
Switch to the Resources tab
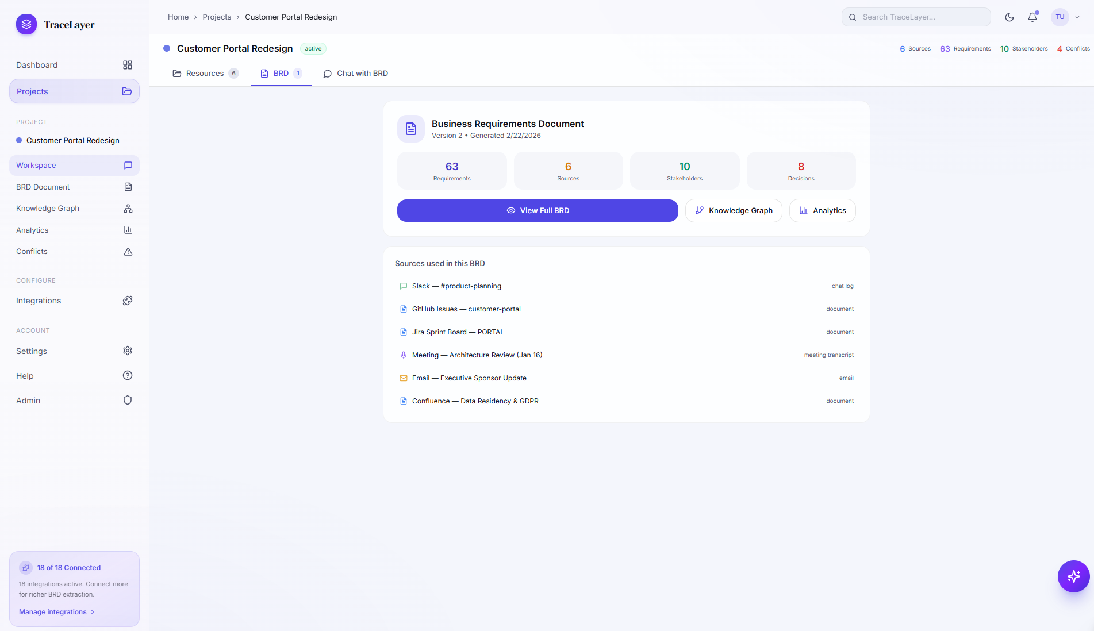[205, 74]
